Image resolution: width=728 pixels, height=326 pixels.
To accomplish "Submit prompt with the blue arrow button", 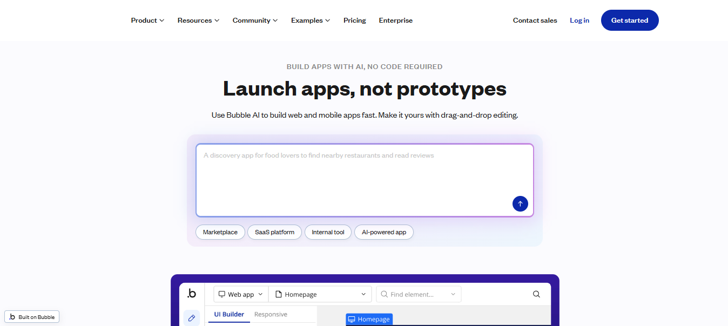I will click(x=520, y=203).
